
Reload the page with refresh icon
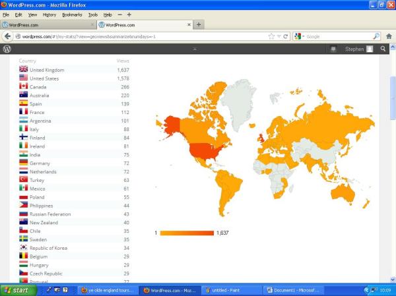(286, 37)
